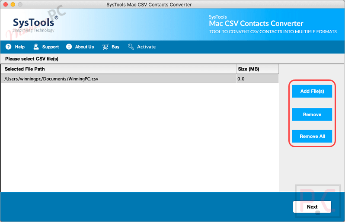345x222 pixels.
Task: Open the Support menu label
Action: click(x=51, y=47)
